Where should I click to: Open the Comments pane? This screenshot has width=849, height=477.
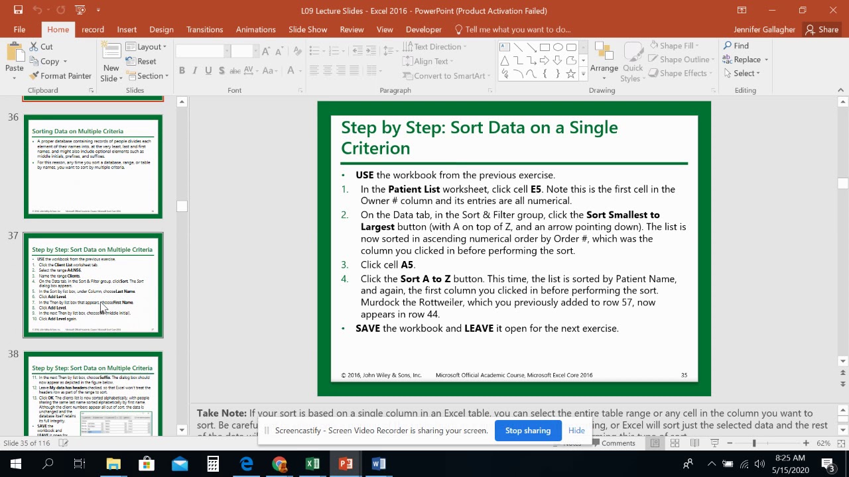pos(612,443)
